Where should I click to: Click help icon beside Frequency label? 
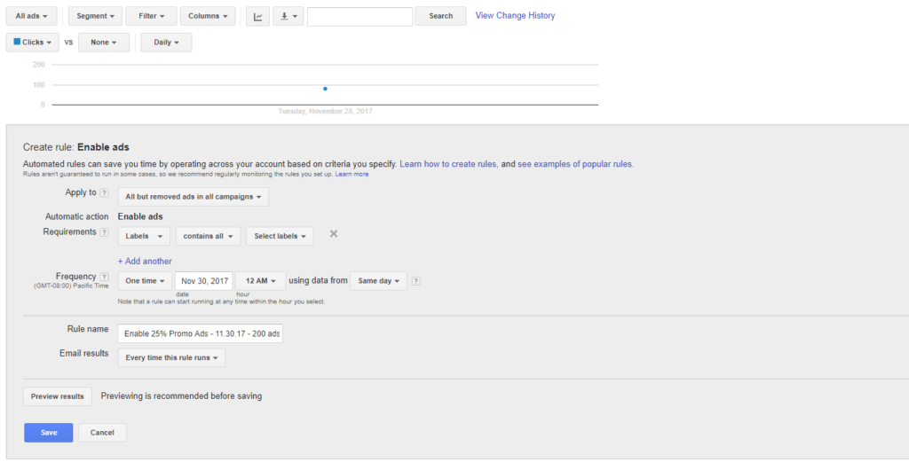105,277
